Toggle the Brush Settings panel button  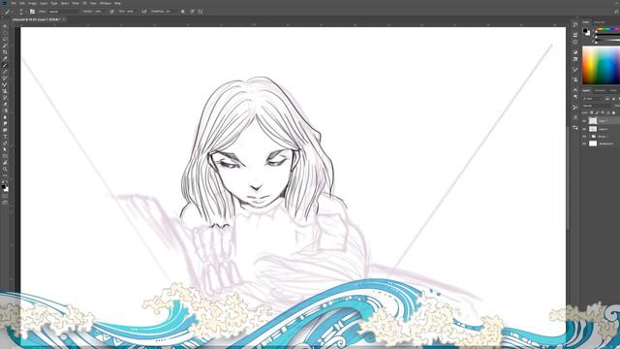point(32,12)
